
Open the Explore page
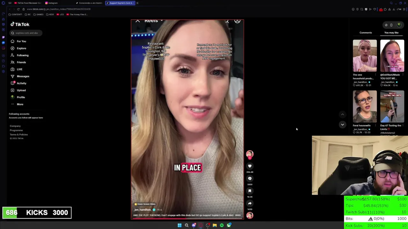(x=18, y=48)
